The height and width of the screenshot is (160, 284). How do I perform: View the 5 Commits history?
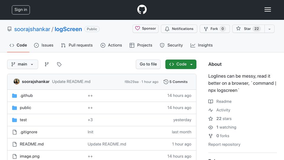[x=175, y=82]
